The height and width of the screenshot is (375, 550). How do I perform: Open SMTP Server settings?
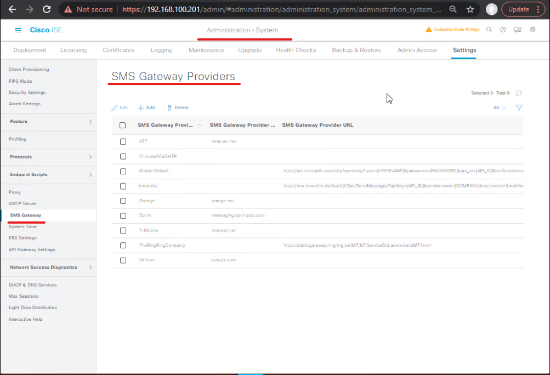(23, 203)
